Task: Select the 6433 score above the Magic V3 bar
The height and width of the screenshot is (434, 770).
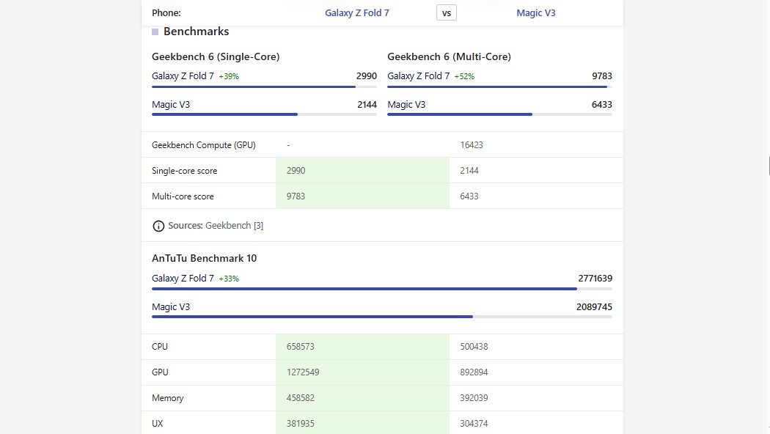Action: point(602,105)
